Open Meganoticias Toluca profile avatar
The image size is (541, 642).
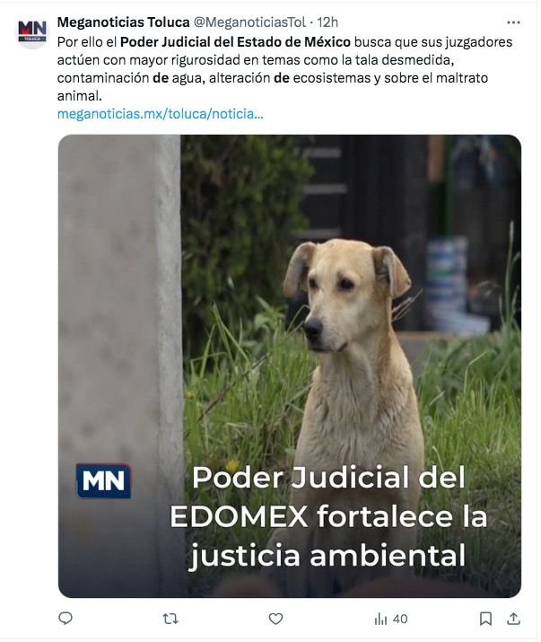32,31
